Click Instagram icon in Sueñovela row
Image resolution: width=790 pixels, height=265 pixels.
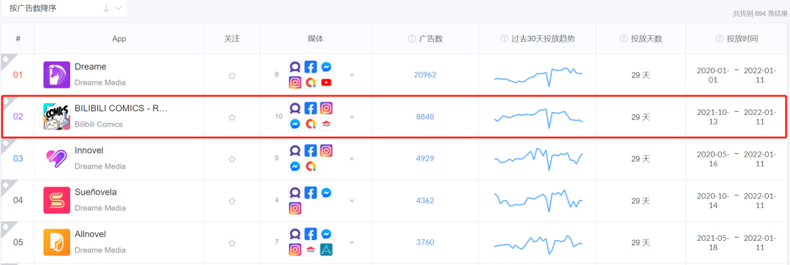296,208
